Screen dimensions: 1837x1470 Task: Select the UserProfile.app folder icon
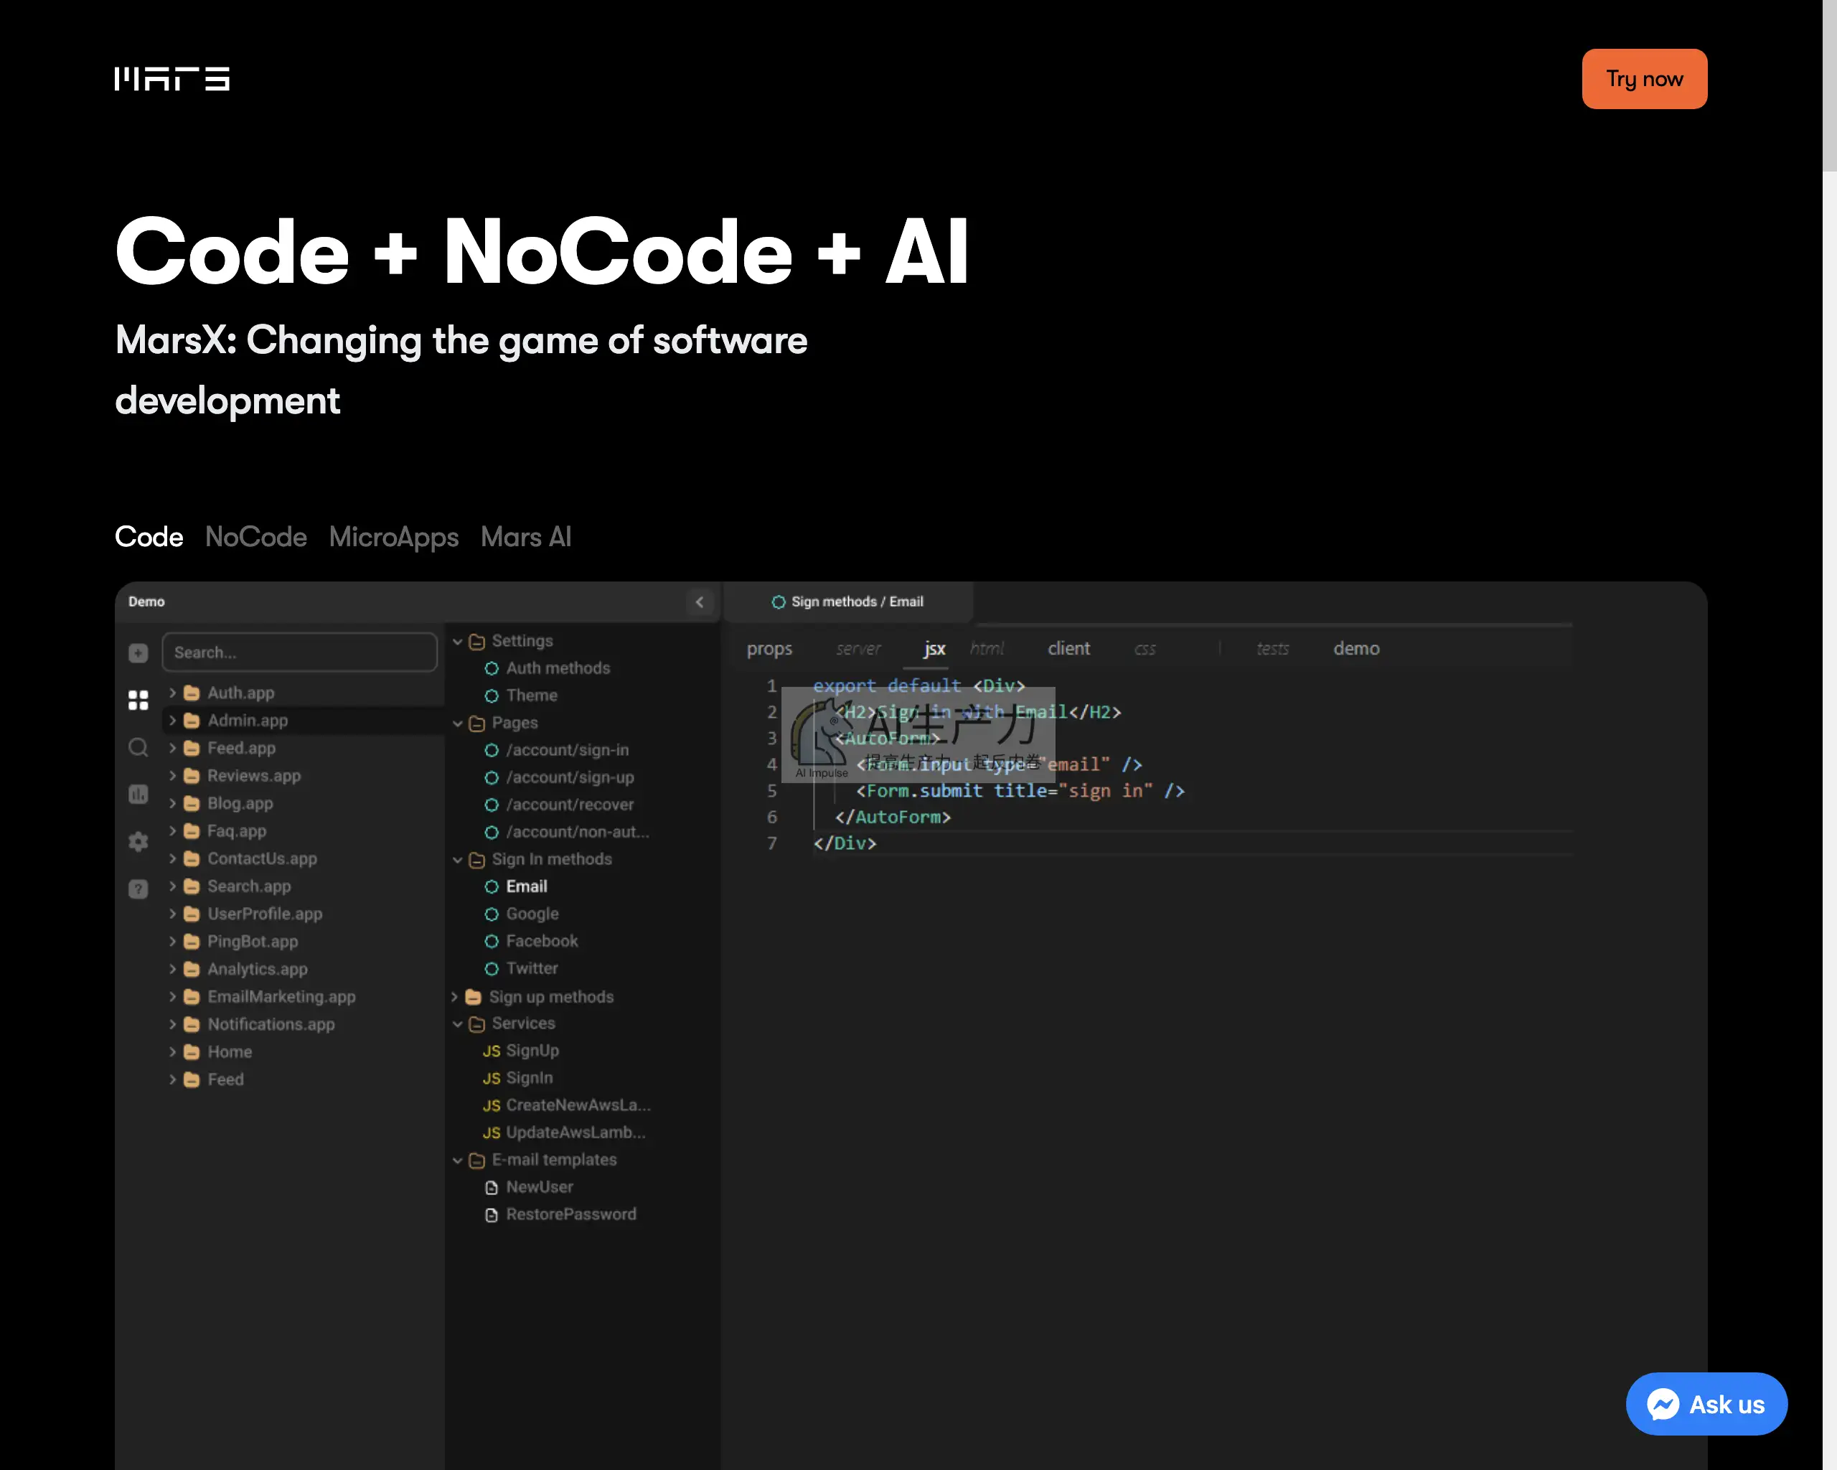(192, 914)
